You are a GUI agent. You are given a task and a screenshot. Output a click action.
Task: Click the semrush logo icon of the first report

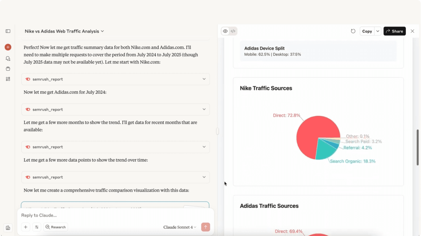pos(28,79)
